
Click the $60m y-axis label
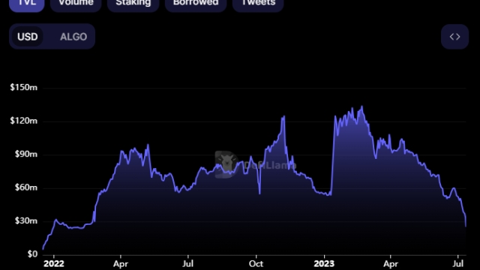26,187
